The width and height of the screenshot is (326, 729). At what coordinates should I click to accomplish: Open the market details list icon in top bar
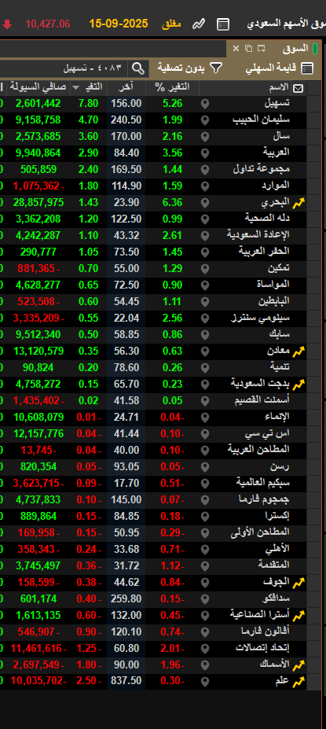[x=223, y=24]
